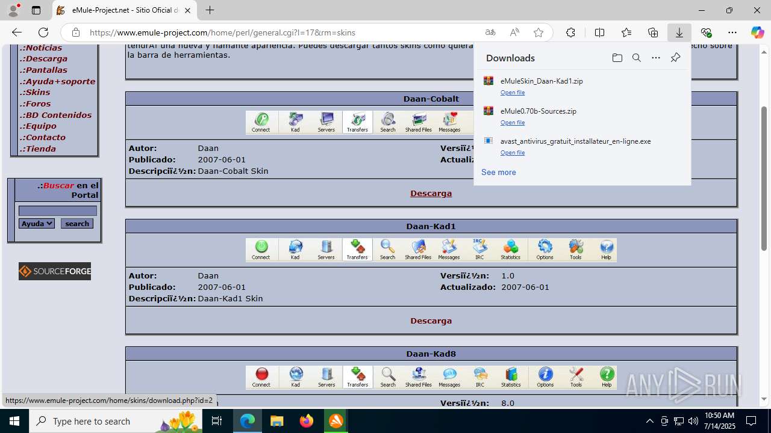This screenshot has width=771, height=433.
Task: Open Favorites list icon
Action: [x=626, y=32]
